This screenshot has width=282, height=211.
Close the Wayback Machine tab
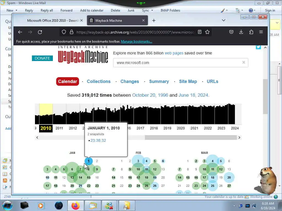click(x=143, y=20)
